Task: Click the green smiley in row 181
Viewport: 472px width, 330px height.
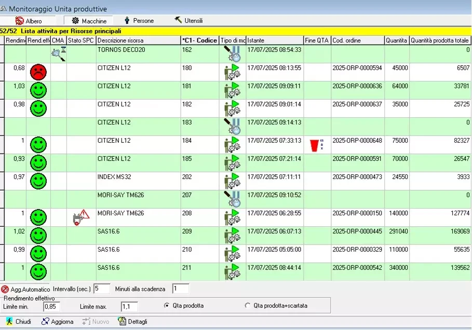Action: coord(38,90)
